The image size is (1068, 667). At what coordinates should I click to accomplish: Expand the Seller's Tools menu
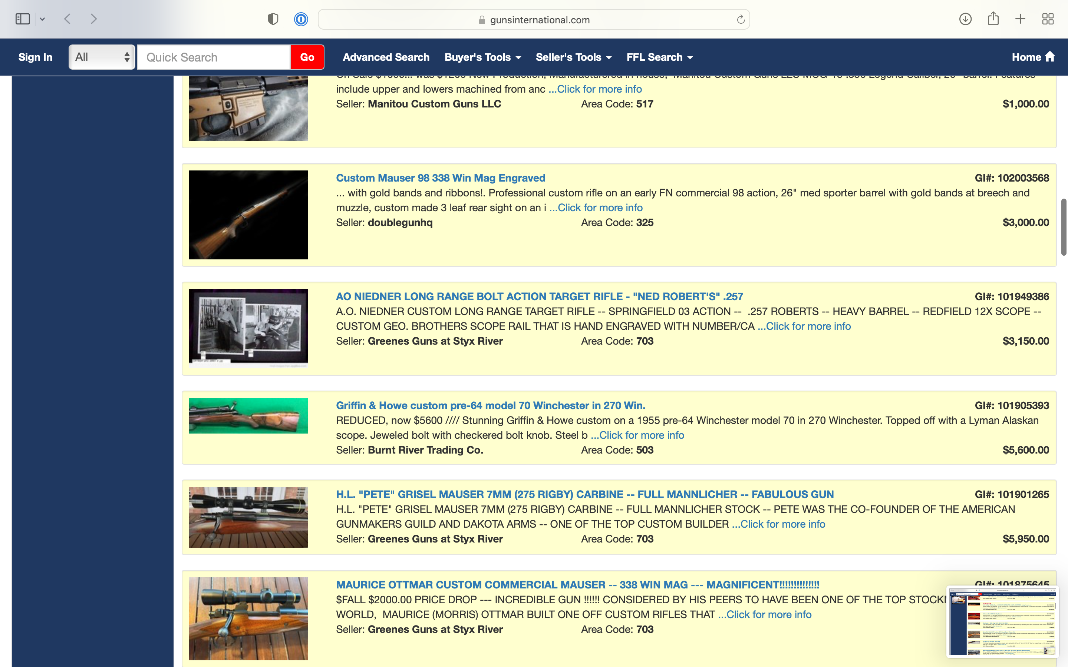[x=574, y=57]
